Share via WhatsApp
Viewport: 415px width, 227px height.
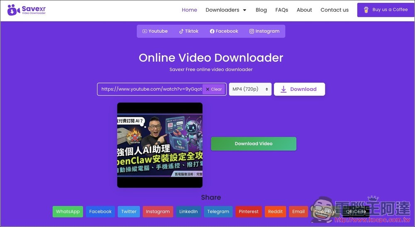point(68,212)
